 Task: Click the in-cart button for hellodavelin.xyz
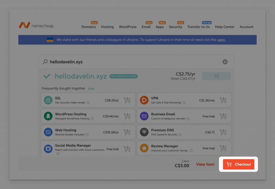(x=216, y=76)
